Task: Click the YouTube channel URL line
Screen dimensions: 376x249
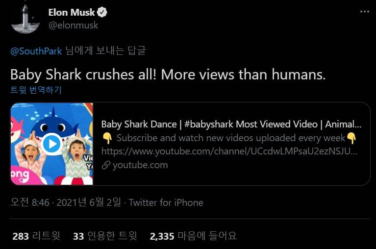Action: click(229, 151)
